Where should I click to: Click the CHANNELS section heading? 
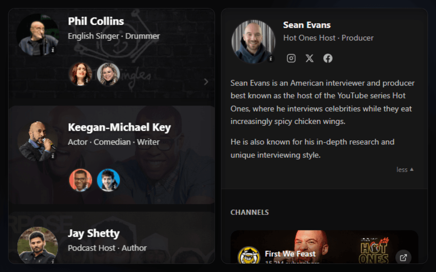pos(250,212)
